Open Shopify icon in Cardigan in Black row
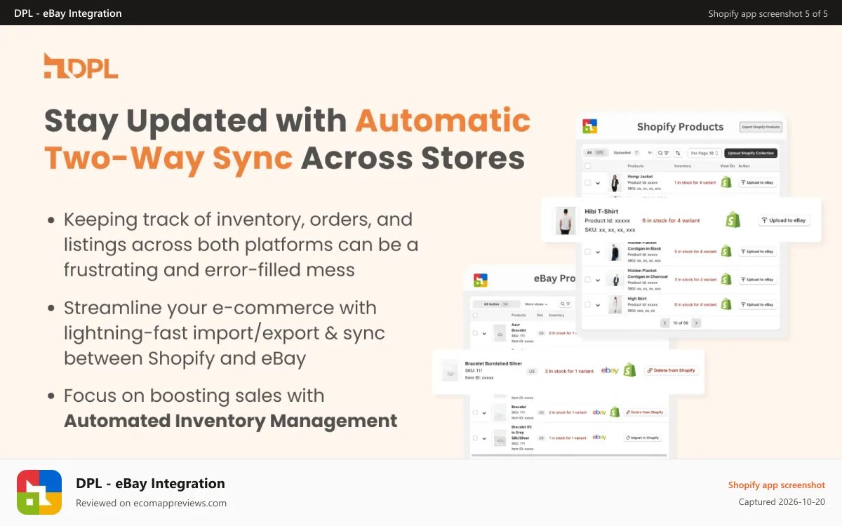The width and height of the screenshot is (842, 526). (726, 251)
